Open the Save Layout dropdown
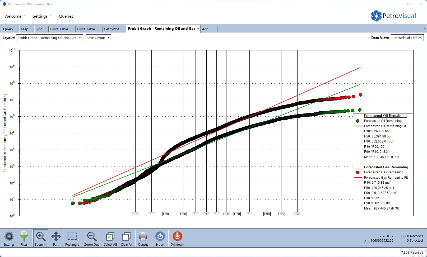Viewport: 427px width, 257px height. [108, 38]
